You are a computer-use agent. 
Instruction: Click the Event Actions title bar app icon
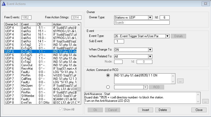click(4, 3)
